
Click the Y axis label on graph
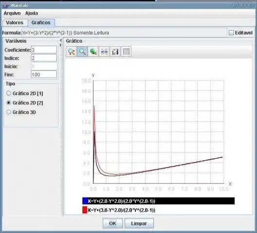pyautogui.click(x=93, y=75)
